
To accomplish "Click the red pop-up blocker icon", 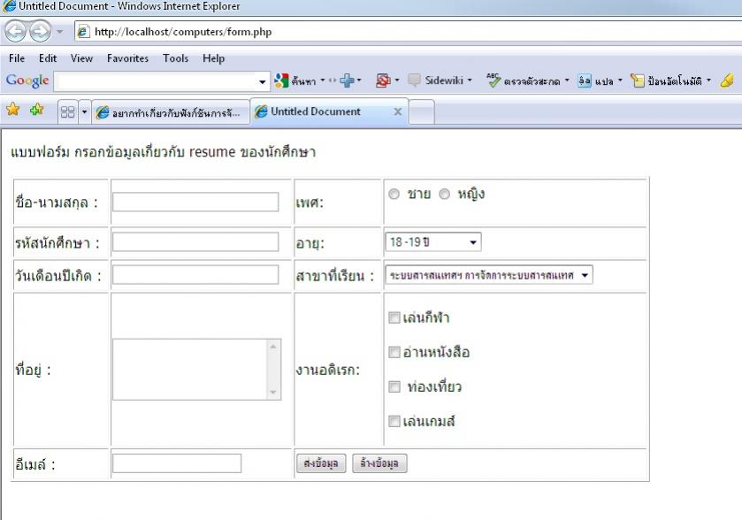I will pos(383,80).
